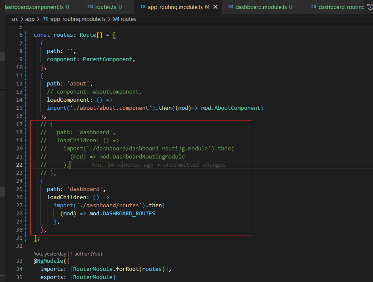373x282 pixels.
Task: Click the TS icon on dashboard.module.ts tab
Action: point(230,7)
